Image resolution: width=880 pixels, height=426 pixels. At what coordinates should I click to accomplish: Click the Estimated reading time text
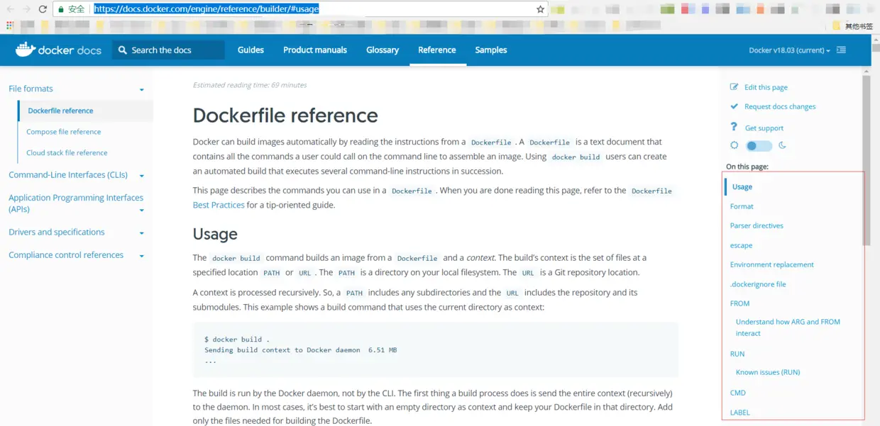[x=250, y=85]
